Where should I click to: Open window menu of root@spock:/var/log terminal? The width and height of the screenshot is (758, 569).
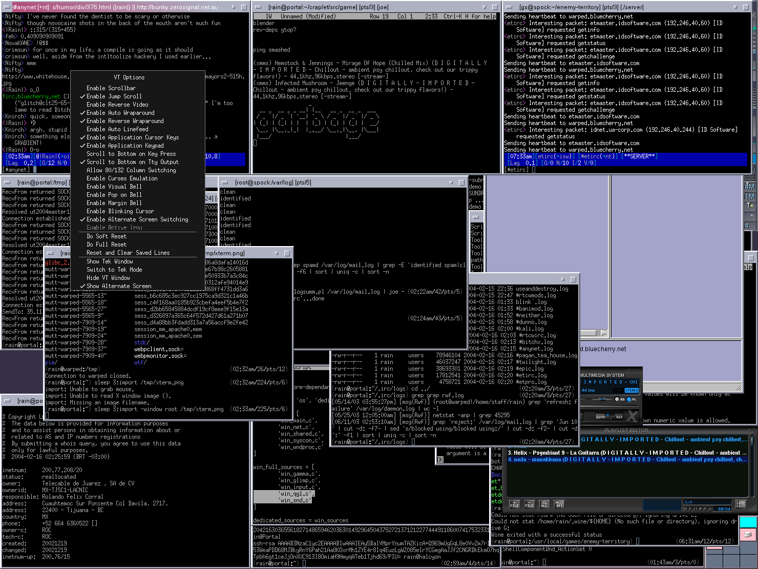[225, 182]
